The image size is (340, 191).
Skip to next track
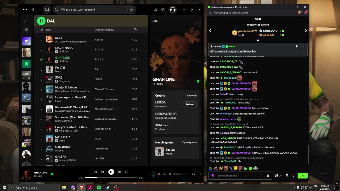120,172
